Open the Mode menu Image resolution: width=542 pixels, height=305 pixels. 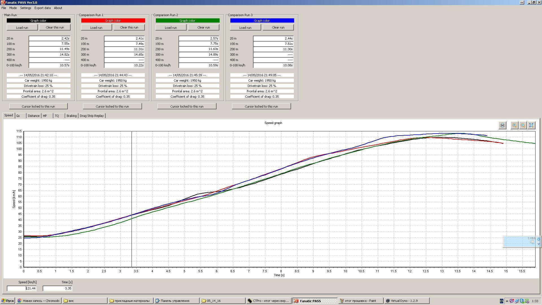tap(13, 8)
